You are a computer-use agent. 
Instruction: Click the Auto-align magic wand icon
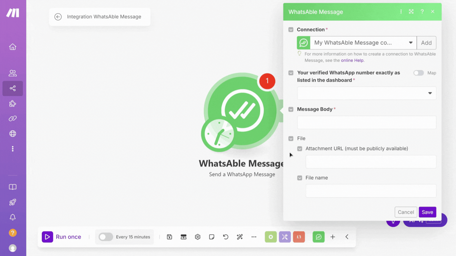click(x=240, y=237)
